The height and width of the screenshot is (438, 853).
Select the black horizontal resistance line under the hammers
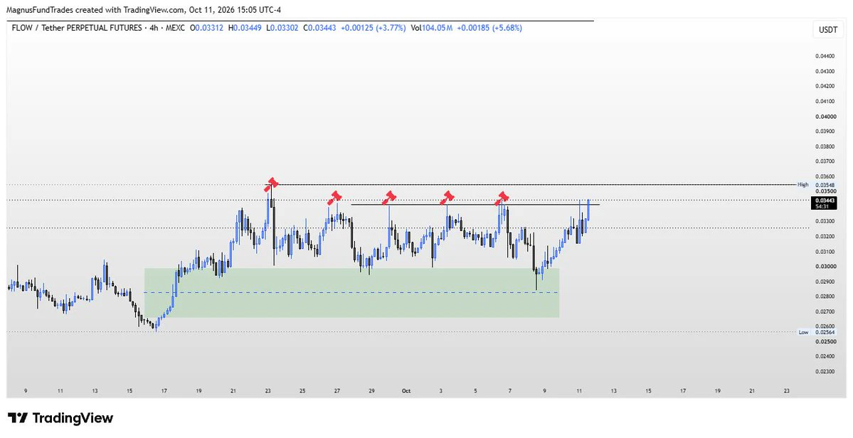(475, 204)
